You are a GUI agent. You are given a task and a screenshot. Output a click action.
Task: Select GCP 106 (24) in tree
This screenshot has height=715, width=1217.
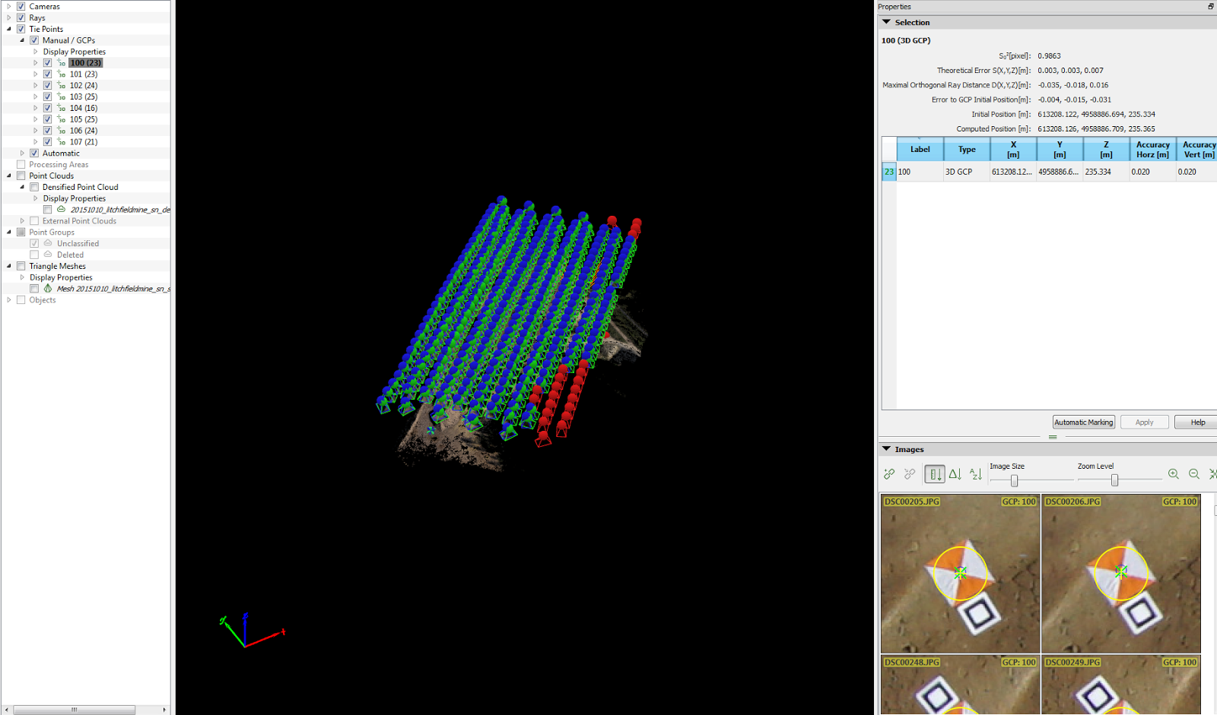[x=84, y=131]
